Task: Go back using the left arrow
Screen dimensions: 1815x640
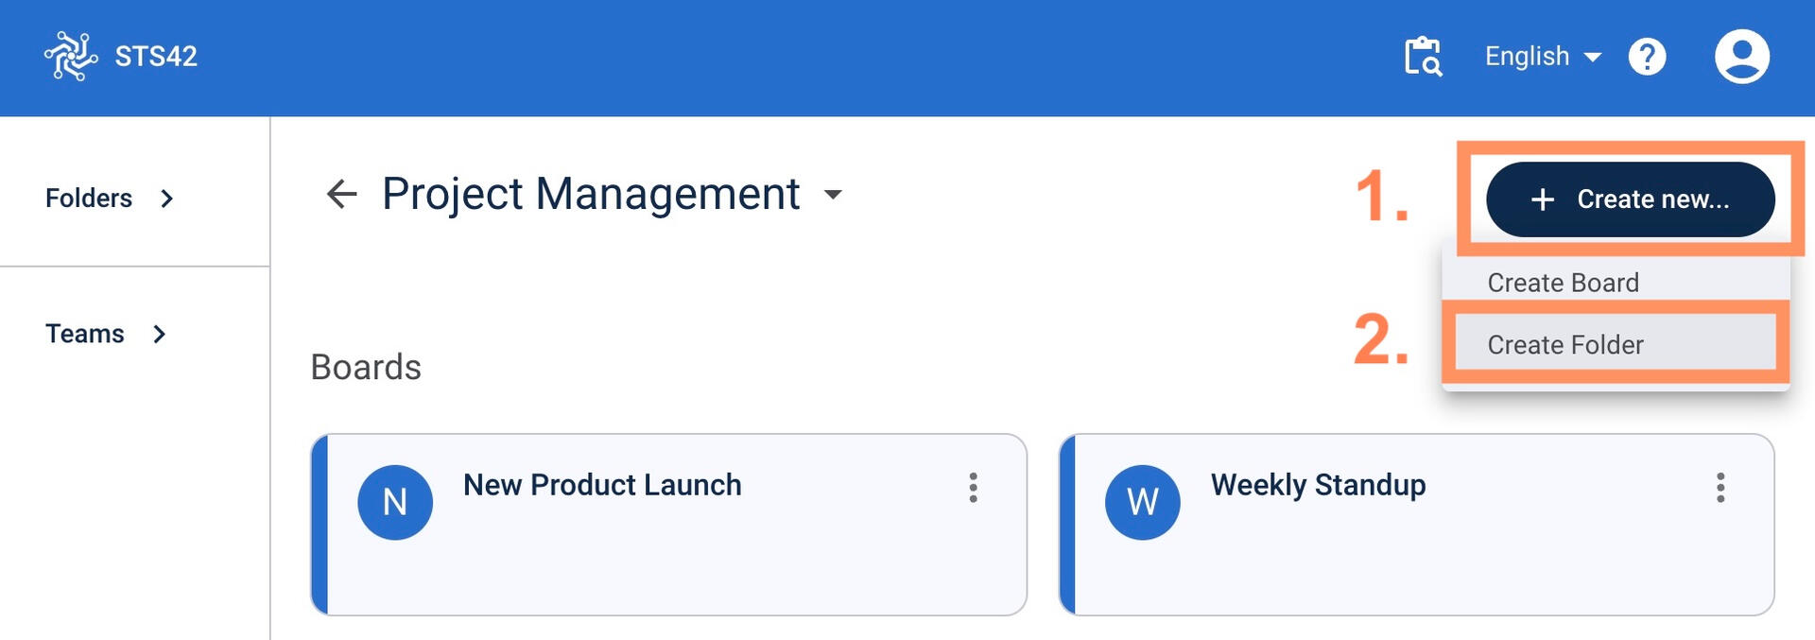Action: click(x=341, y=195)
